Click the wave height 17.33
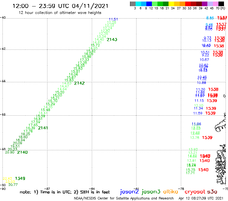228x201 pixels. tap(84, 60)
